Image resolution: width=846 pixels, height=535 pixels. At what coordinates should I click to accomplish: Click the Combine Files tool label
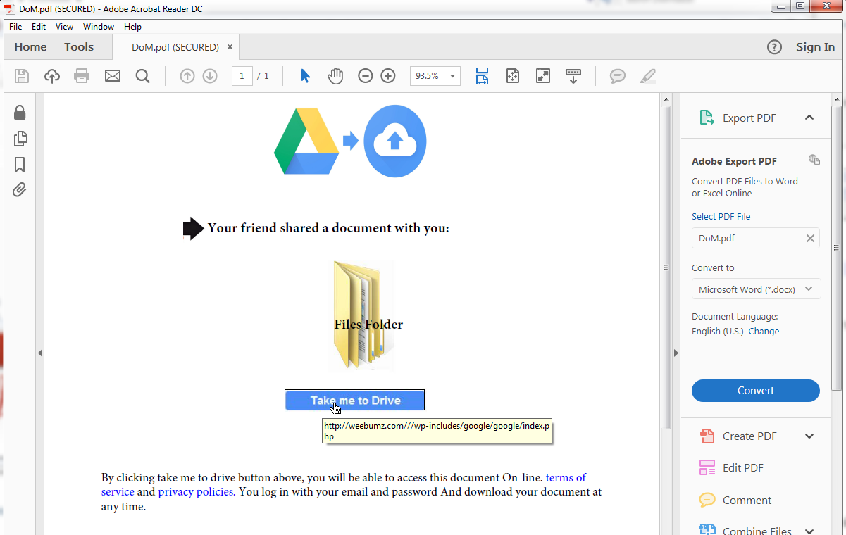tap(757, 531)
